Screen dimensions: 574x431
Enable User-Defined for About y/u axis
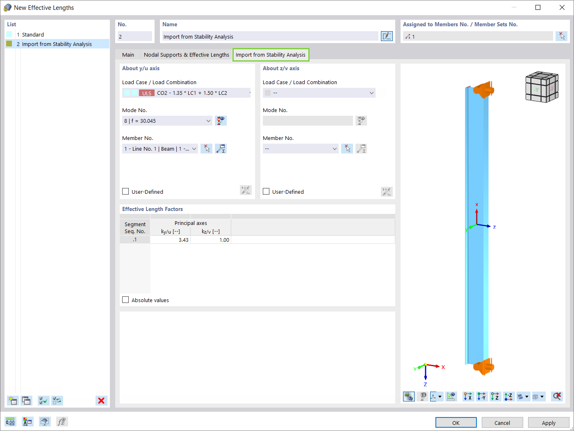pos(125,191)
